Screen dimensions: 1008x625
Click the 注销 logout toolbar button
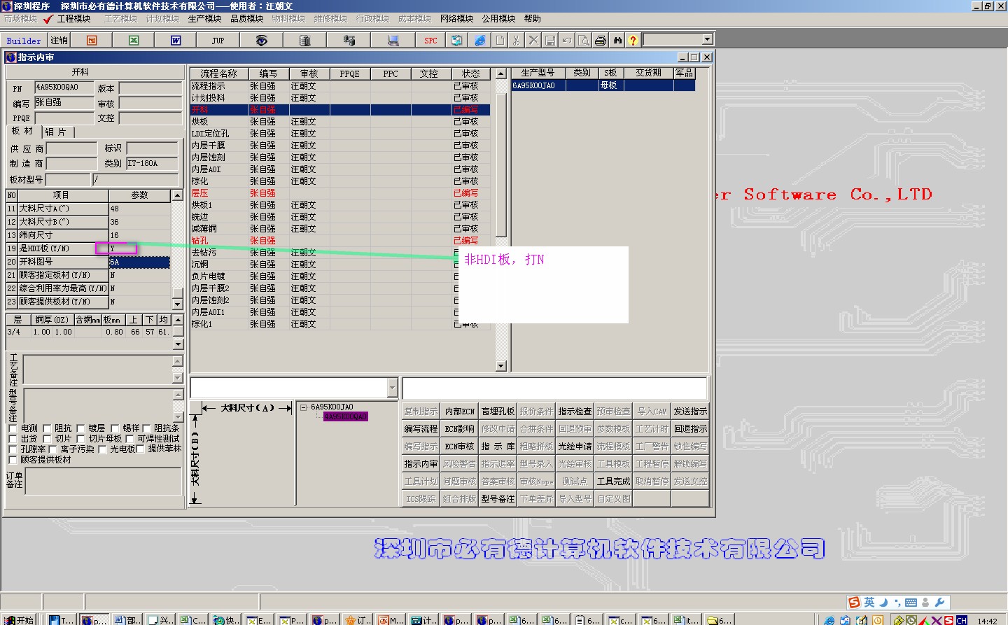(59, 41)
